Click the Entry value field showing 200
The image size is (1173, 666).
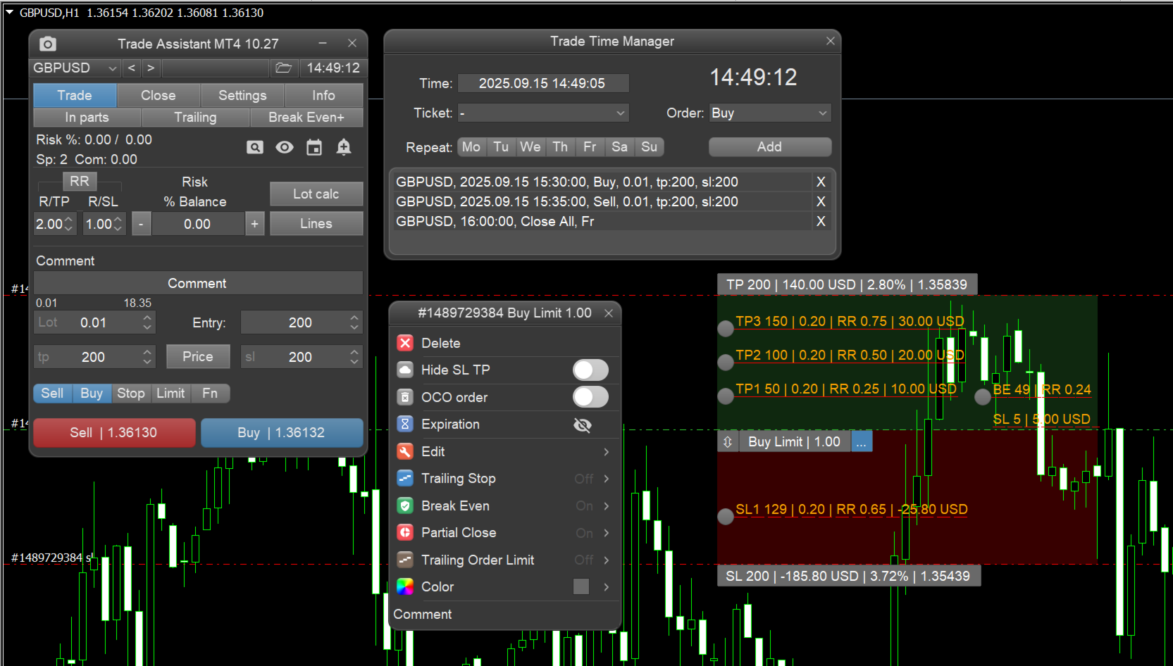click(302, 322)
